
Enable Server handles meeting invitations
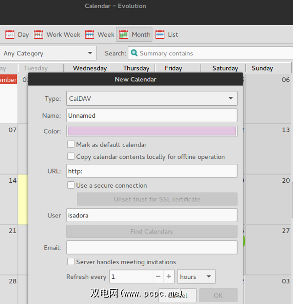tap(71, 261)
